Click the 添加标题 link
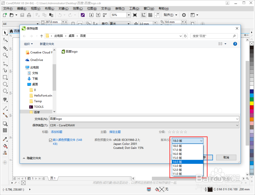This screenshot has width=255, height=195. click(56, 132)
